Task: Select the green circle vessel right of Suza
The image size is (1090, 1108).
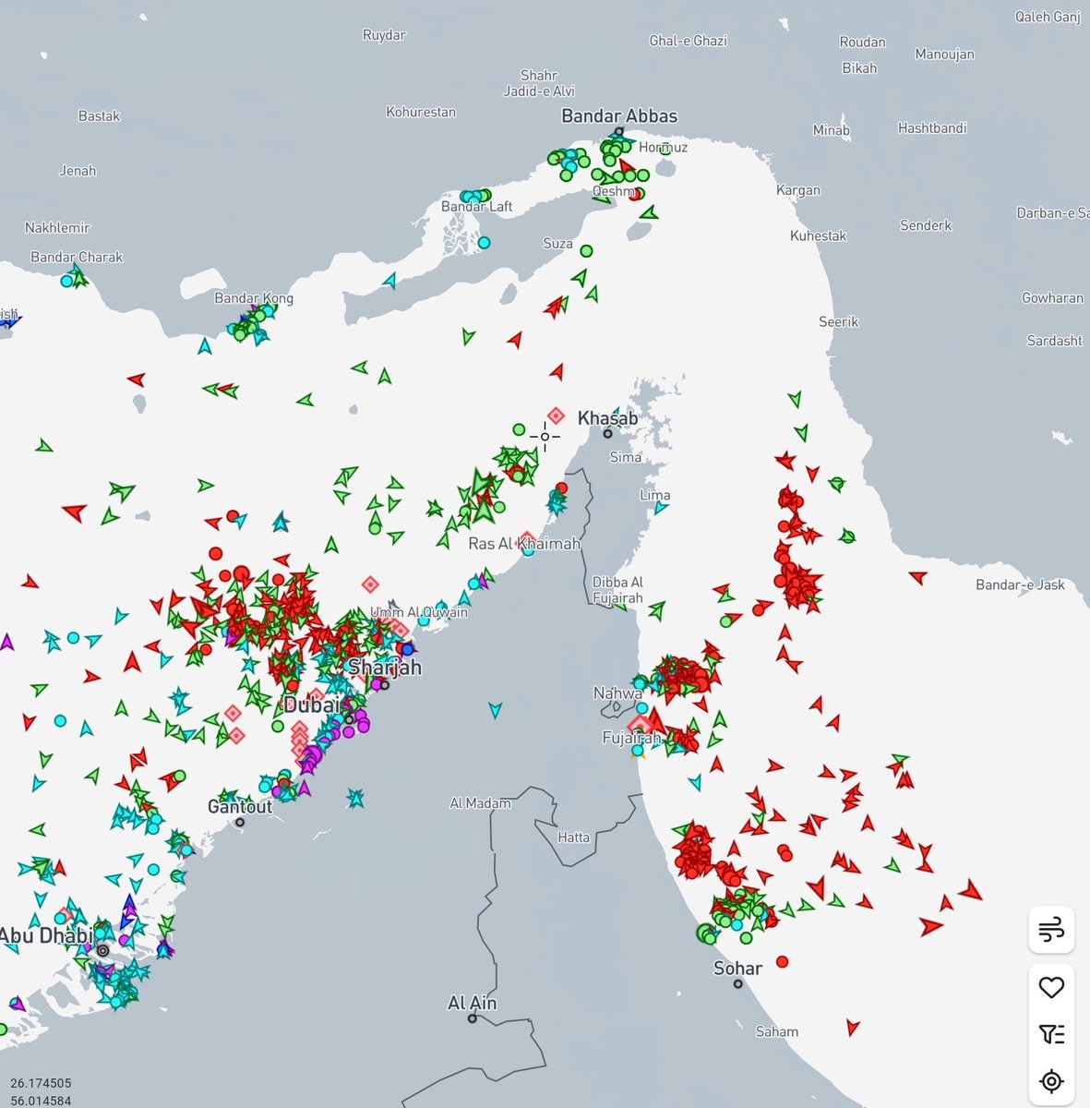Action: click(x=586, y=250)
